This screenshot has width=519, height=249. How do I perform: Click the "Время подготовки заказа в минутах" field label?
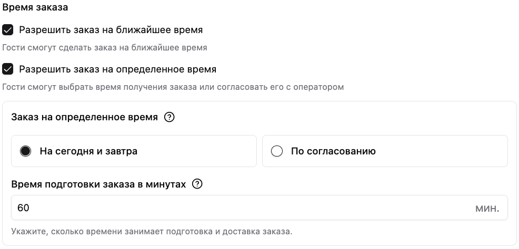(x=98, y=184)
